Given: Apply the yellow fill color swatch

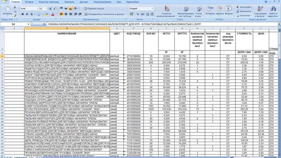Looking at the screenshot, I should coord(46,14).
